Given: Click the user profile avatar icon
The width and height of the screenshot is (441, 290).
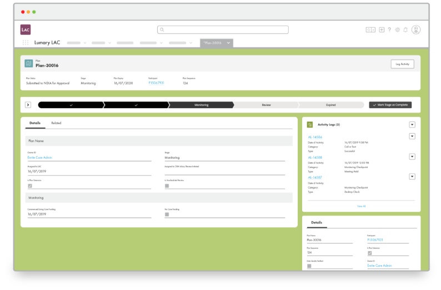Looking at the screenshot, I should point(416,30).
